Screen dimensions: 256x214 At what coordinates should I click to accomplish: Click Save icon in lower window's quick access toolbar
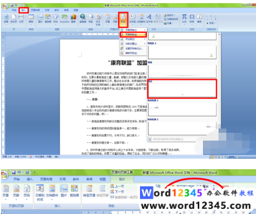[14, 172]
